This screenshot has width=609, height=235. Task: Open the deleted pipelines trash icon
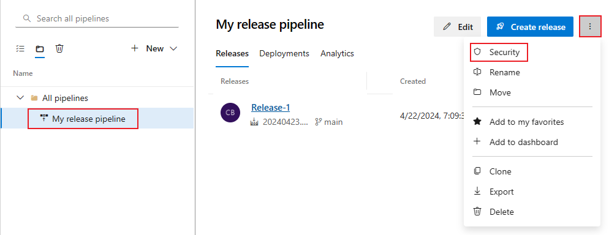tap(59, 48)
